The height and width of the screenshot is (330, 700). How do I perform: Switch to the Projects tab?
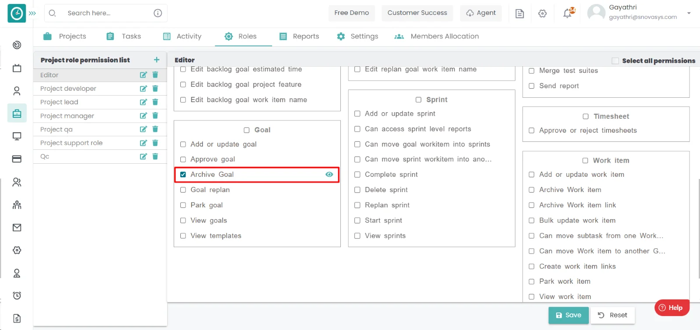pos(65,36)
